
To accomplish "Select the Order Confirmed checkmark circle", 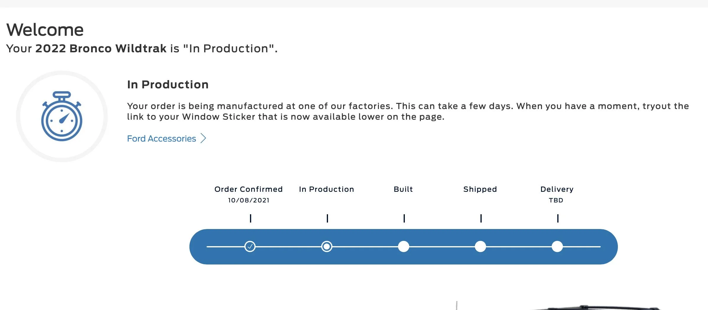I will pos(250,246).
